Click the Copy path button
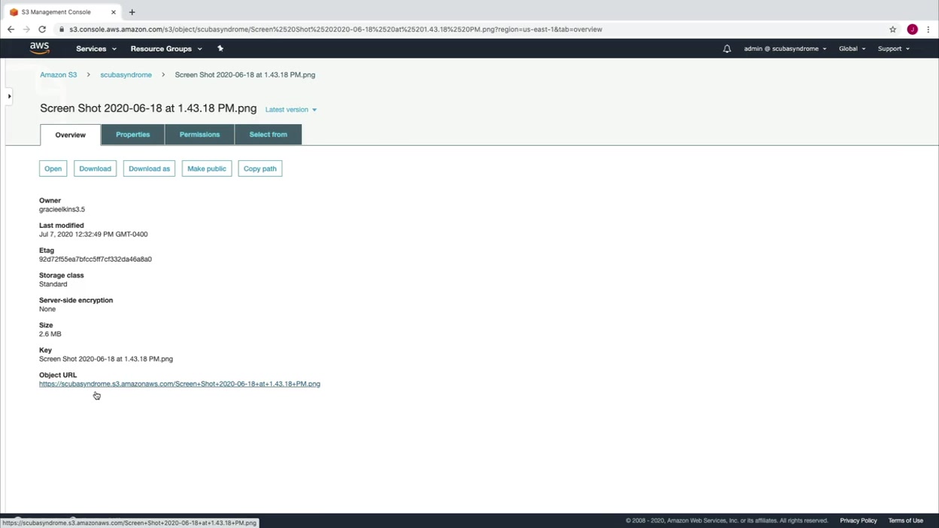Viewport: 939px width, 528px height. (260, 168)
